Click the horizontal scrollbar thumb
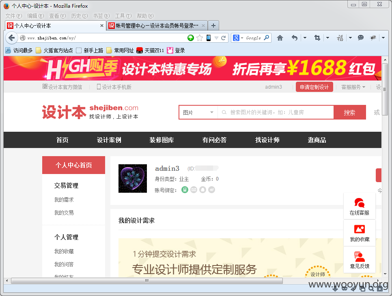 [147, 281]
